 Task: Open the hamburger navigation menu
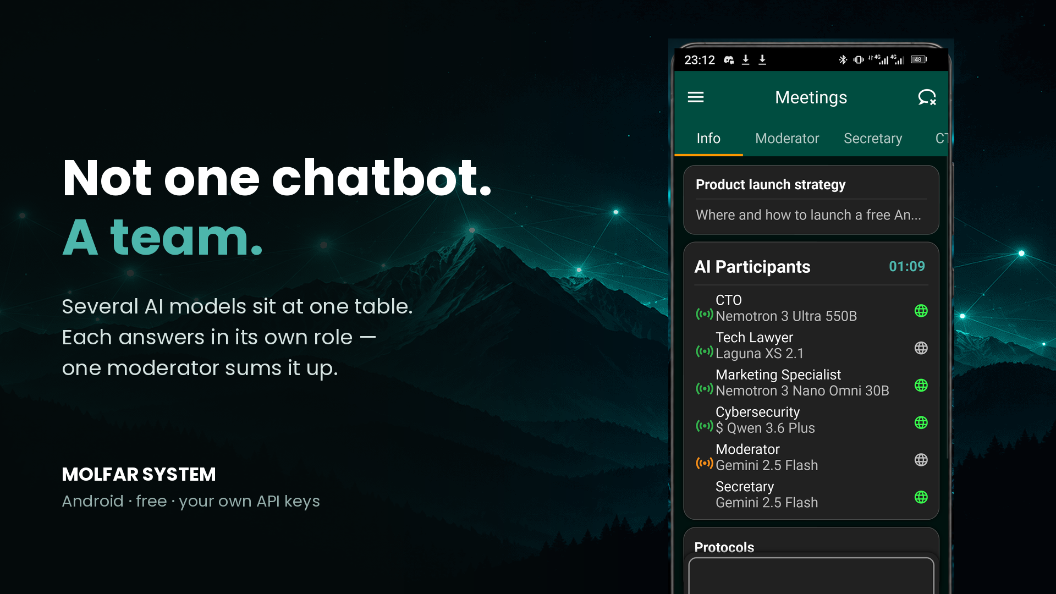point(696,97)
